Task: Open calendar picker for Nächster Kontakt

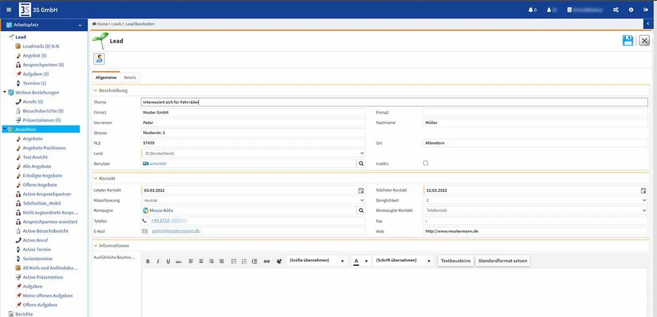Action: [644, 190]
